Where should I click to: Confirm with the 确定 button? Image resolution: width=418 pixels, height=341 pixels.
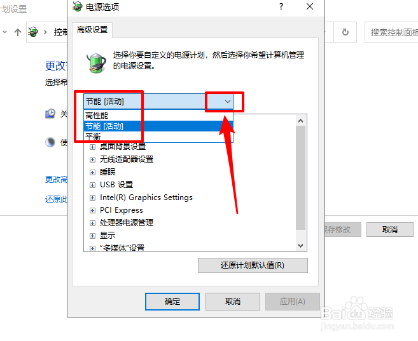[x=172, y=302]
